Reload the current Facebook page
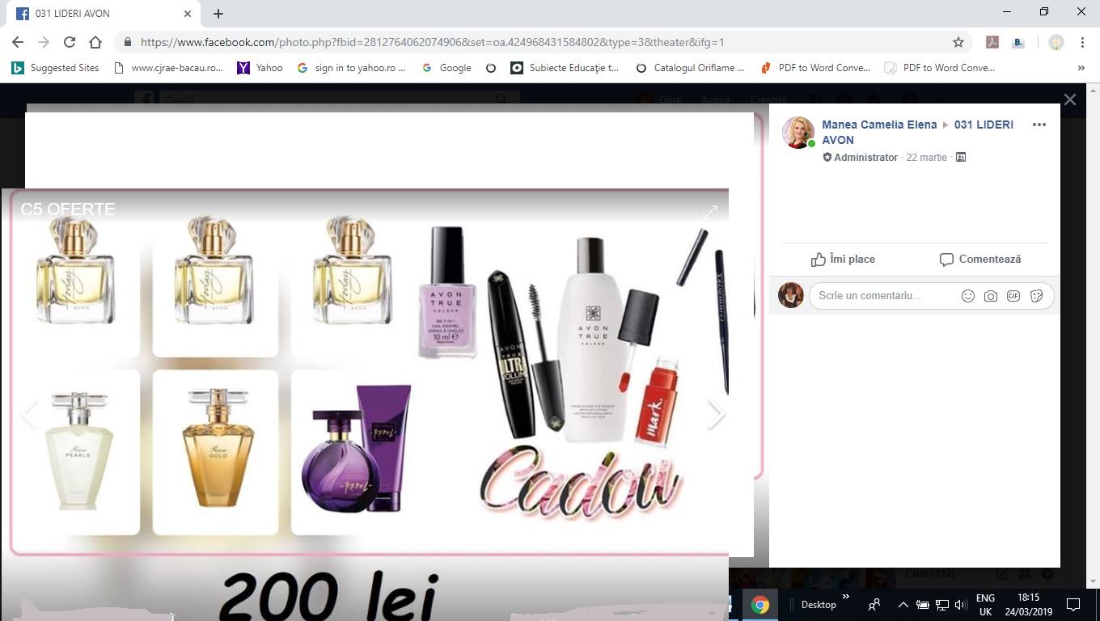The width and height of the screenshot is (1100, 621). tap(70, 42)
